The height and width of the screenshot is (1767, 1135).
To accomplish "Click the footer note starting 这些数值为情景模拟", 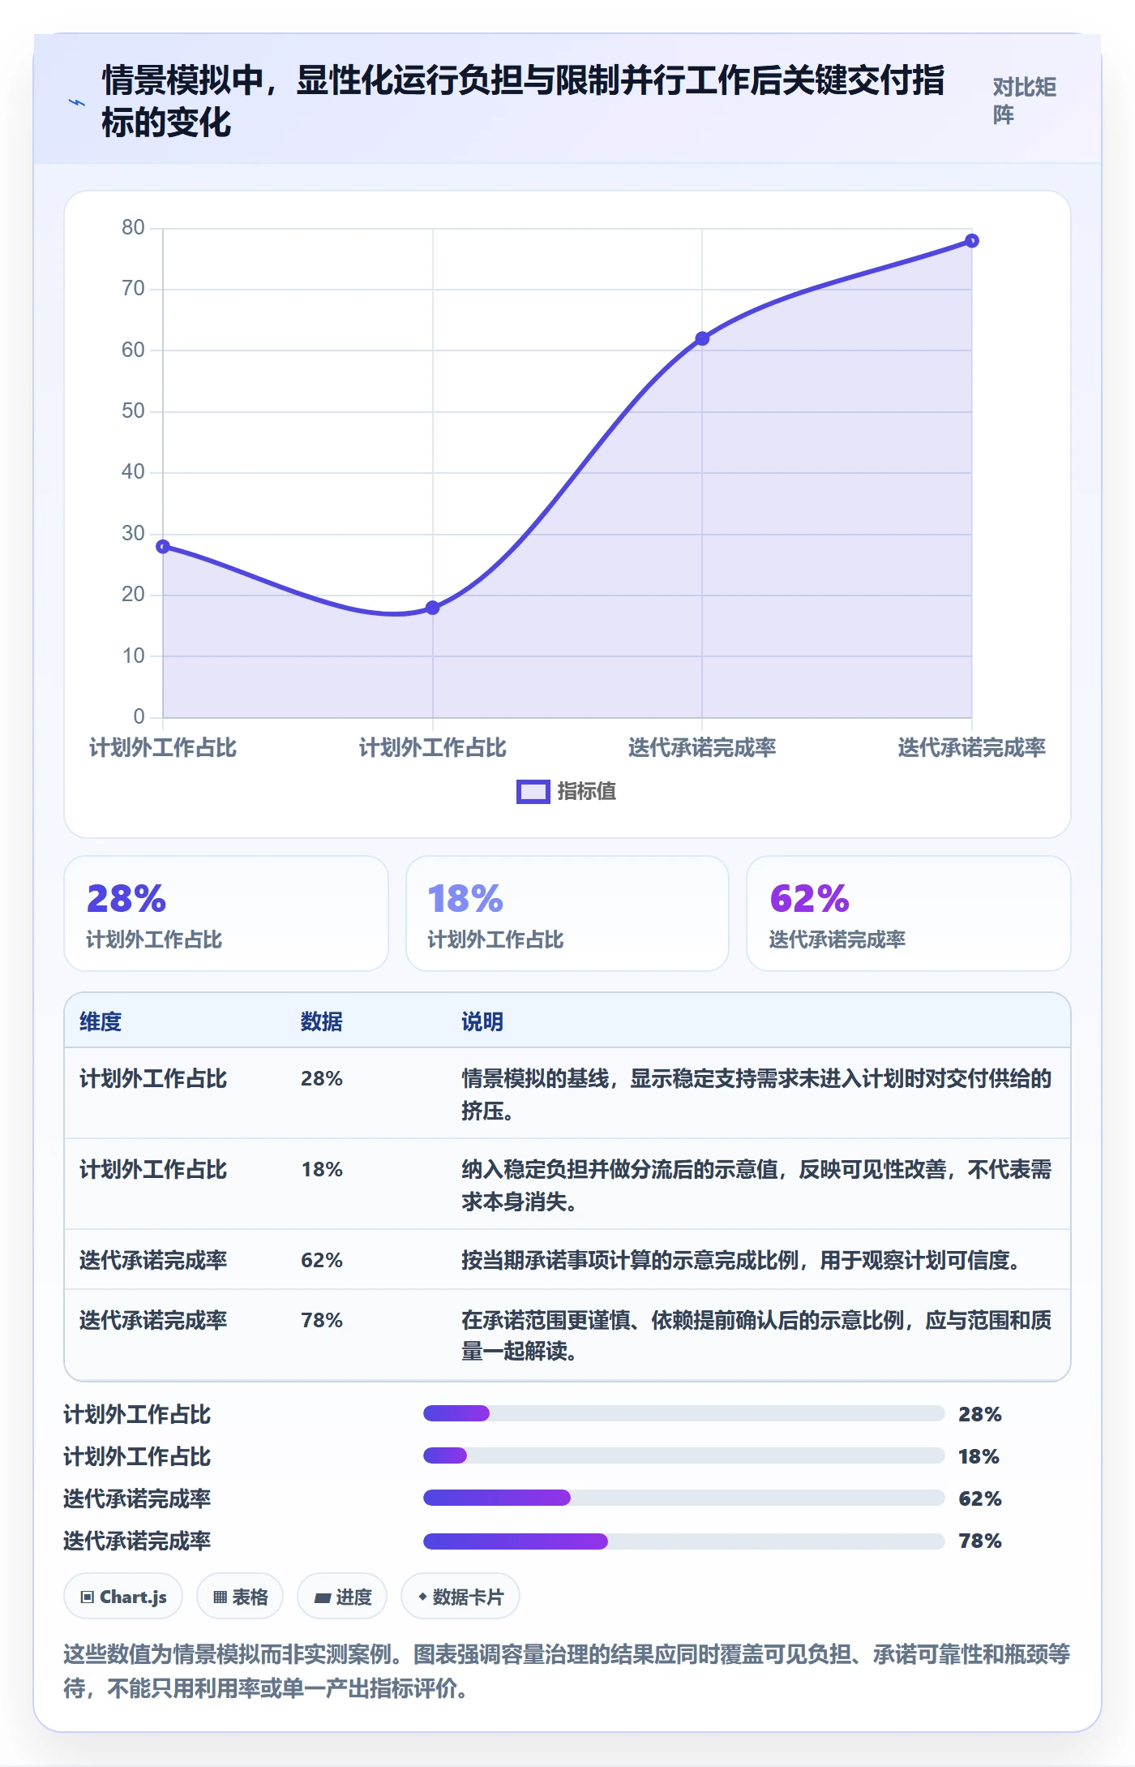I will coord(567,1671).
